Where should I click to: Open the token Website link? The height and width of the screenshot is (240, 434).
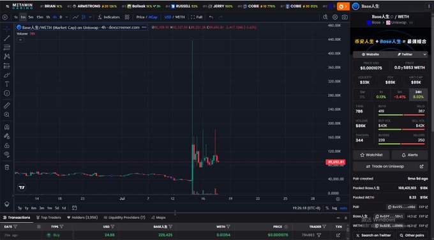pos(370,54)
